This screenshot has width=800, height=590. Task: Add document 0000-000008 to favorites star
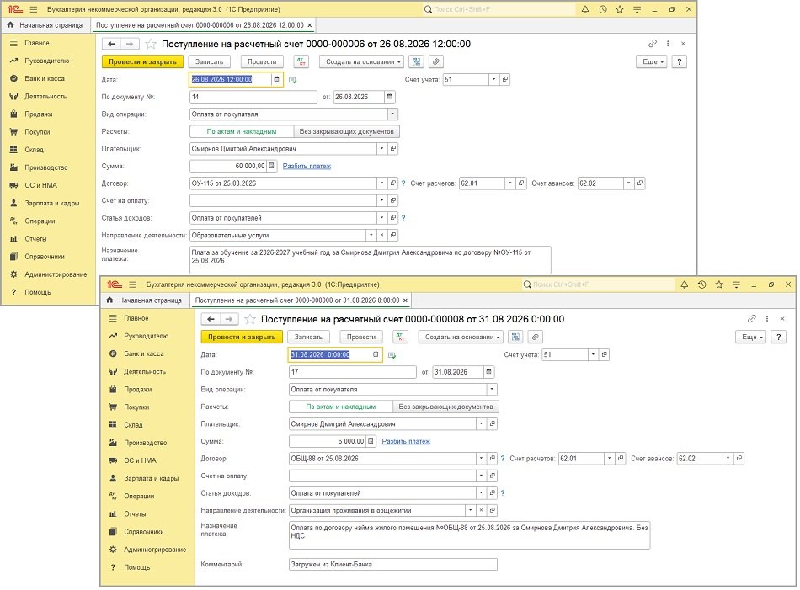tap(249, 319)
